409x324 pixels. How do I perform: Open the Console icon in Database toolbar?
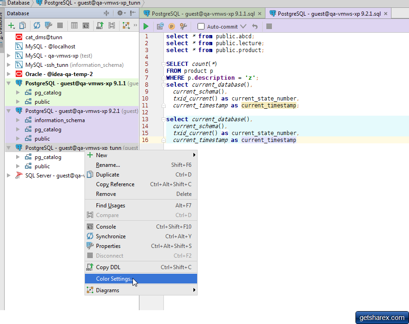coord(86,25)
